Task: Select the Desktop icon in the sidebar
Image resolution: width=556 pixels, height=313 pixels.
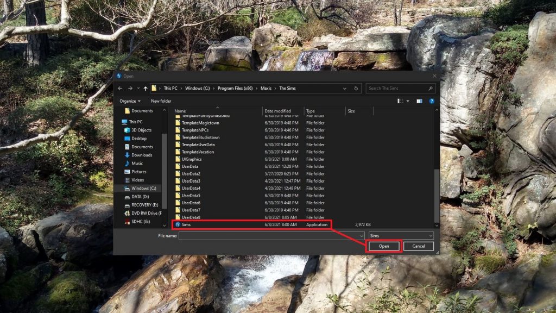Action: (127, 139)
